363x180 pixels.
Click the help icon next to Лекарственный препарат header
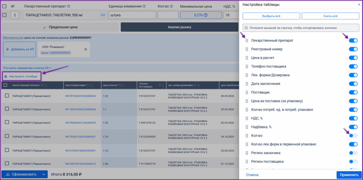point(68,6)
